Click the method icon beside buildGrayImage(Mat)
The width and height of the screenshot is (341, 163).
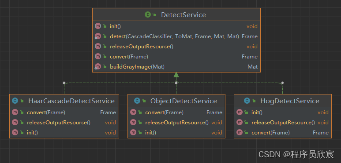(x=98, y=67)
